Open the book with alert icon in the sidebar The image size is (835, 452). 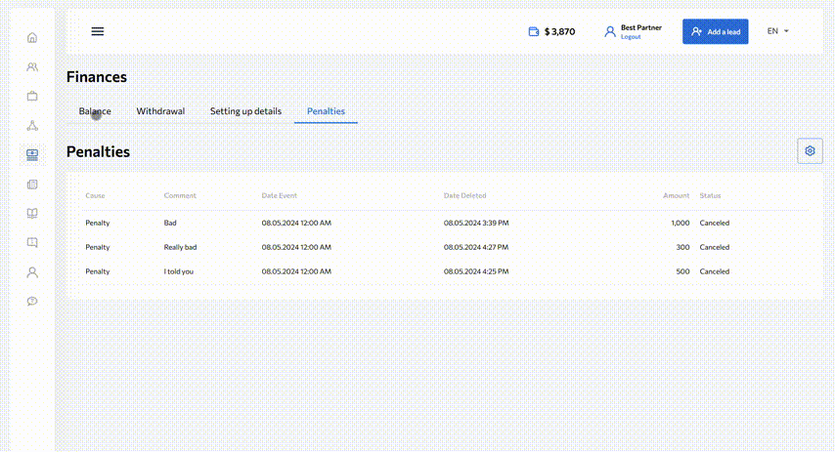(x=32, y=242)
